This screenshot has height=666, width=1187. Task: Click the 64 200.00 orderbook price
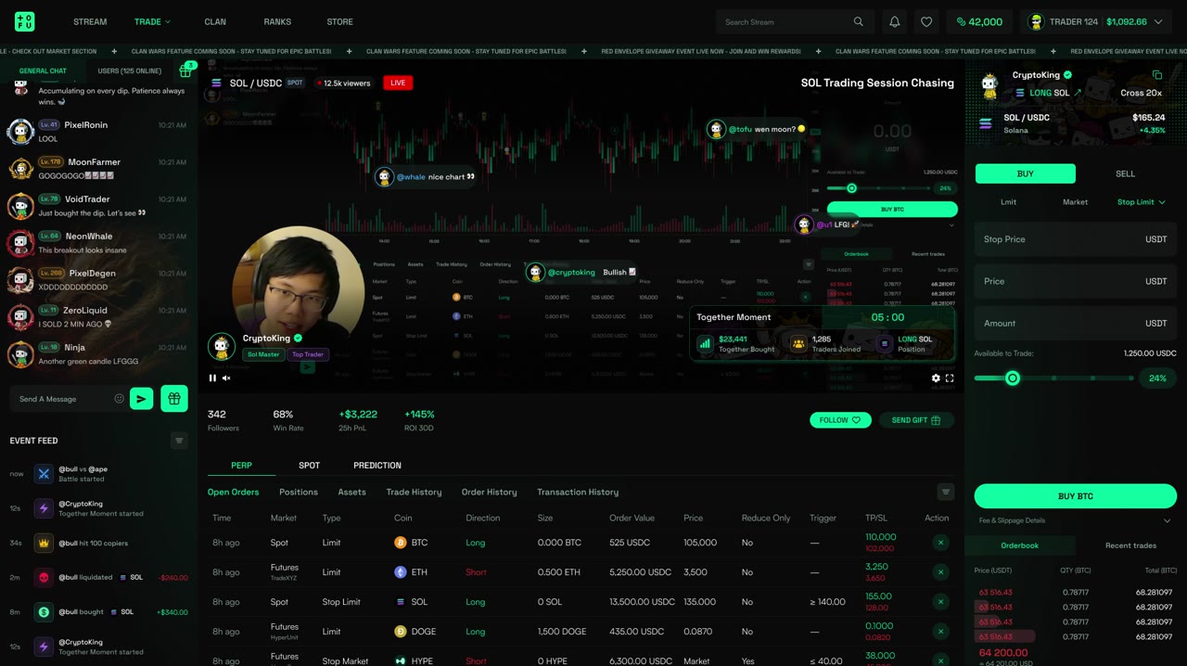pos(1003,653)
